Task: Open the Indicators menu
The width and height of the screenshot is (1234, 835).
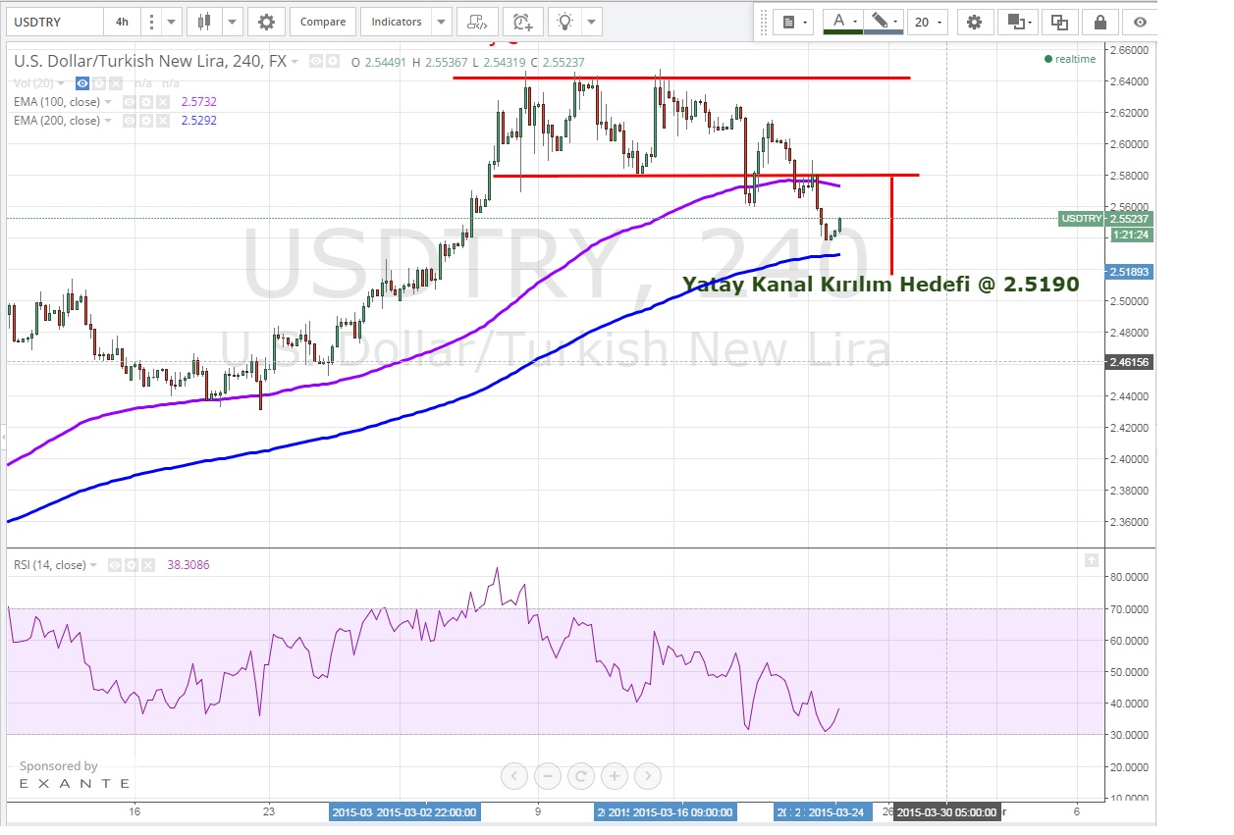Action: tap(397, 22)
